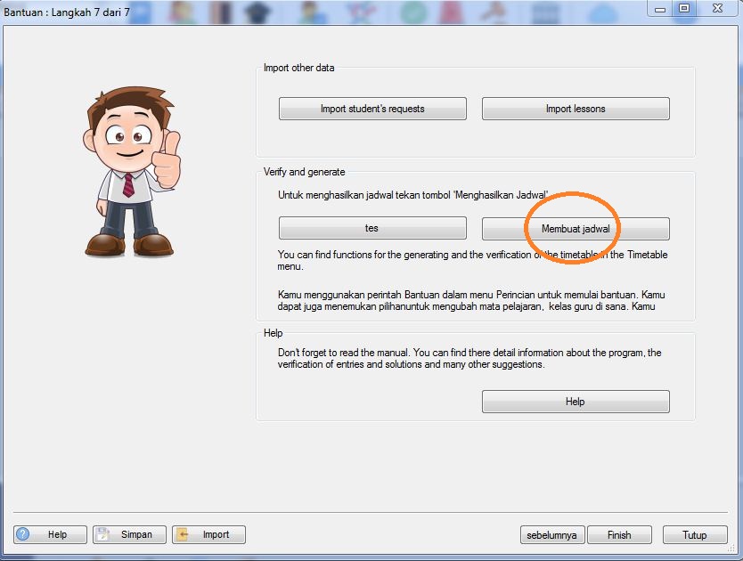Run the 'tes' verification button
Viewport: 743px width, 561px height.
point(372,228)
